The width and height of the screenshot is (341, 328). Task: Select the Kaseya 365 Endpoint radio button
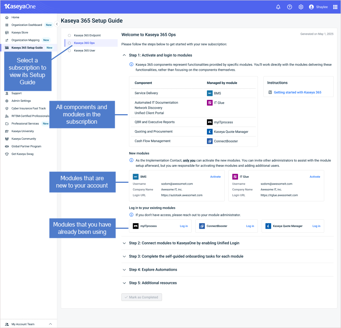click(x=69, y=35)
